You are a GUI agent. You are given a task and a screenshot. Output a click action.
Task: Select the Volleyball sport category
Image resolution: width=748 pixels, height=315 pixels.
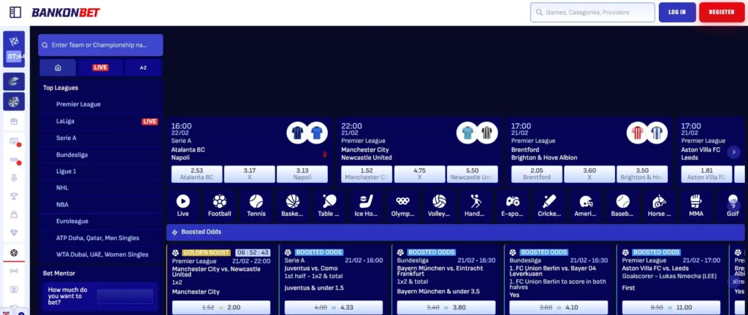pos(439,206)
